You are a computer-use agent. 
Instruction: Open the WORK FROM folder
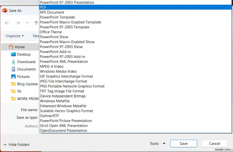coord(28,99)
